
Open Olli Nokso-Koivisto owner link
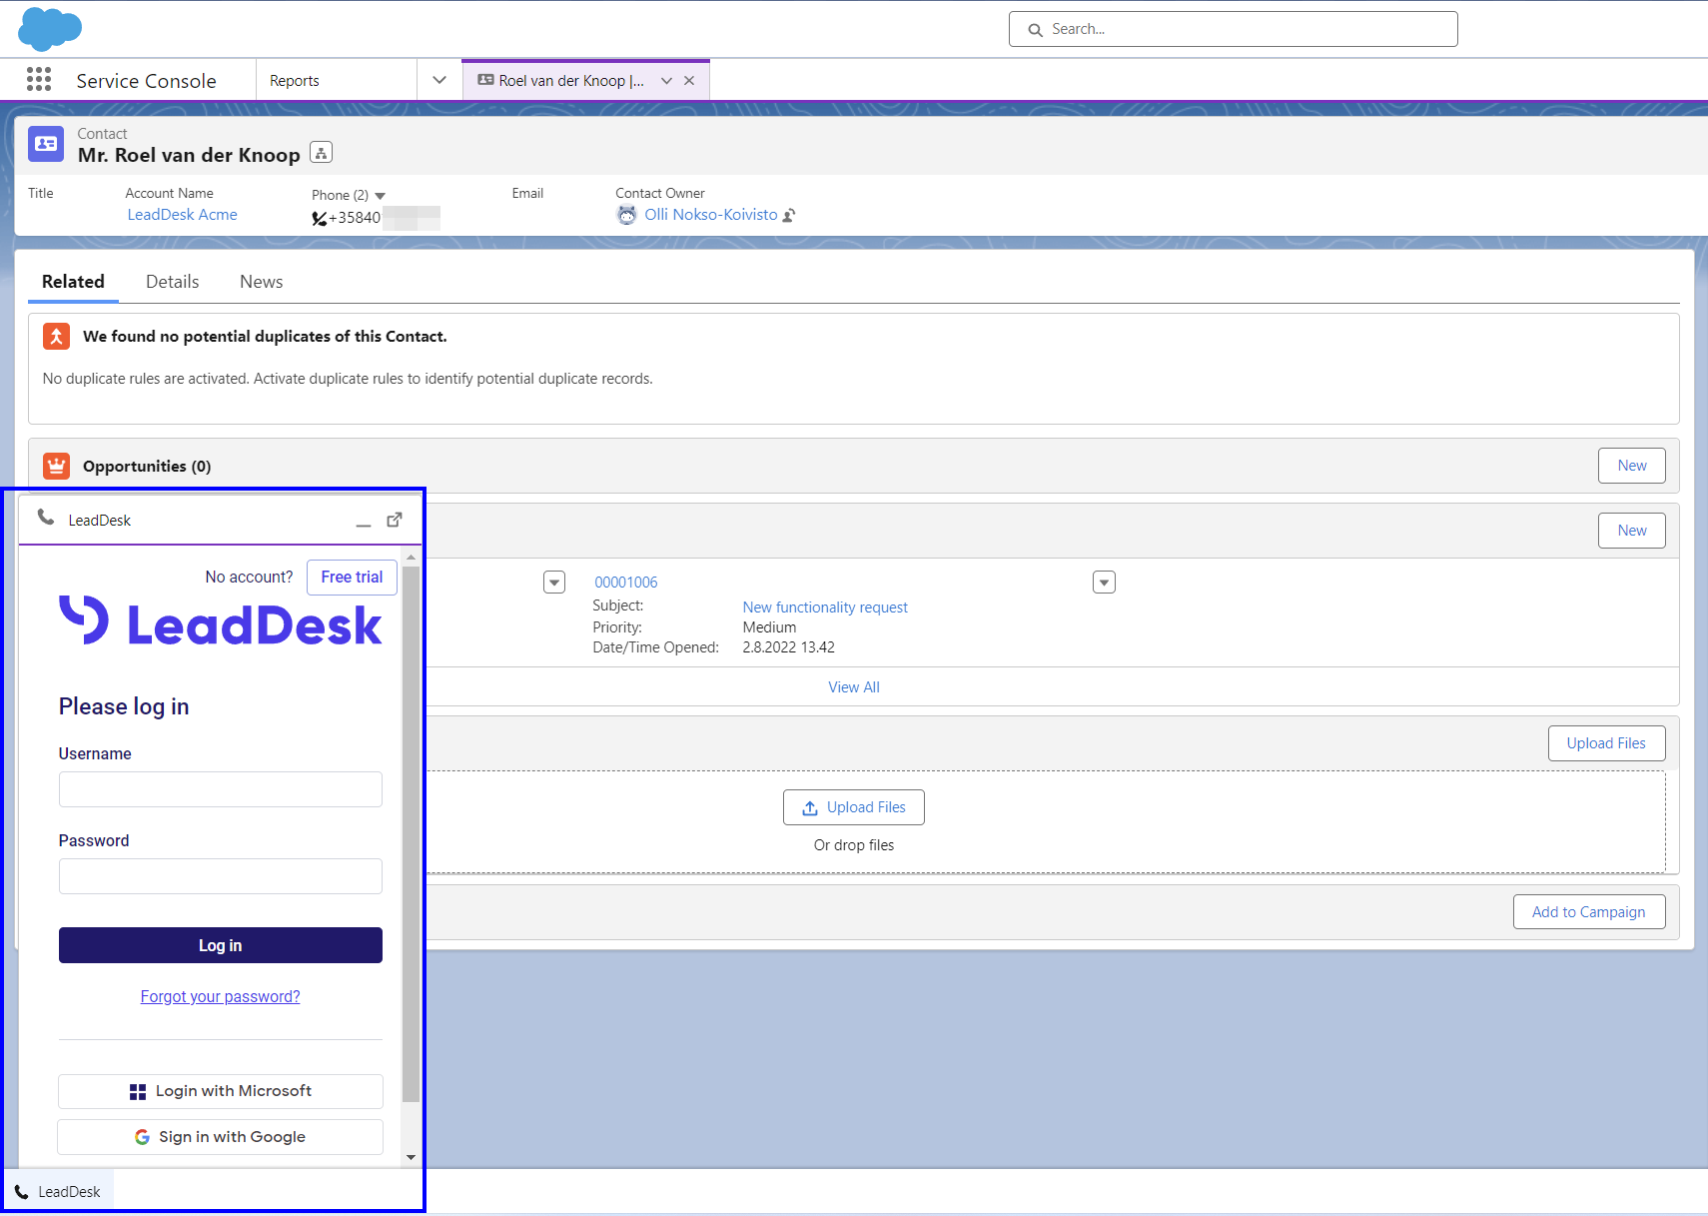pos(711,215)
